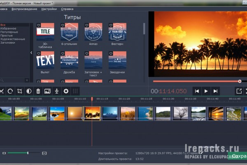Choose the Вестерн title thumbnail

(117, 32)
